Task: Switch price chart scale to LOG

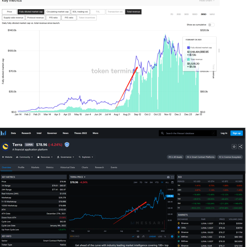Action: 160,236
